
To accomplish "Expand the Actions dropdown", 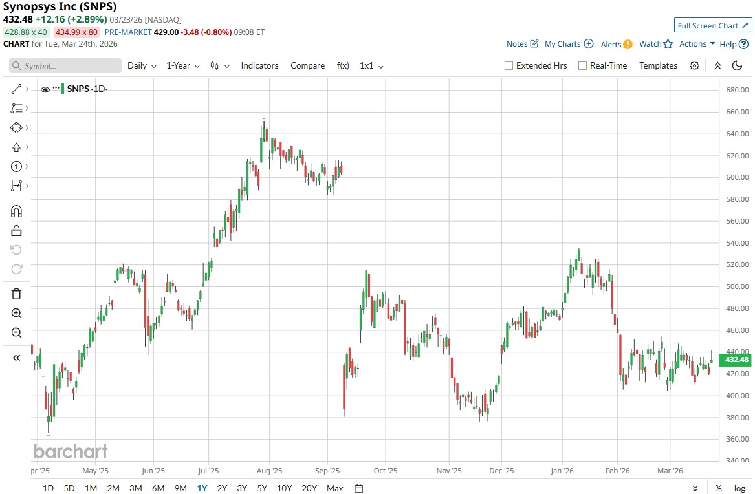I will click(697, 44).
